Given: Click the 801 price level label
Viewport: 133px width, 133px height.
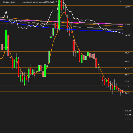Looking at the screenshot, I should coord(127,75).
